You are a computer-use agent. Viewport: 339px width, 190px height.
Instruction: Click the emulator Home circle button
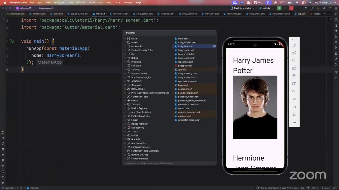pyautogui.click(x=294, y=107)
